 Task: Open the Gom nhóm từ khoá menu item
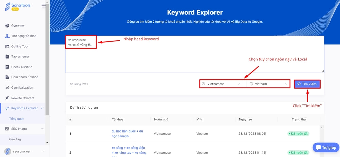point(24,77)
